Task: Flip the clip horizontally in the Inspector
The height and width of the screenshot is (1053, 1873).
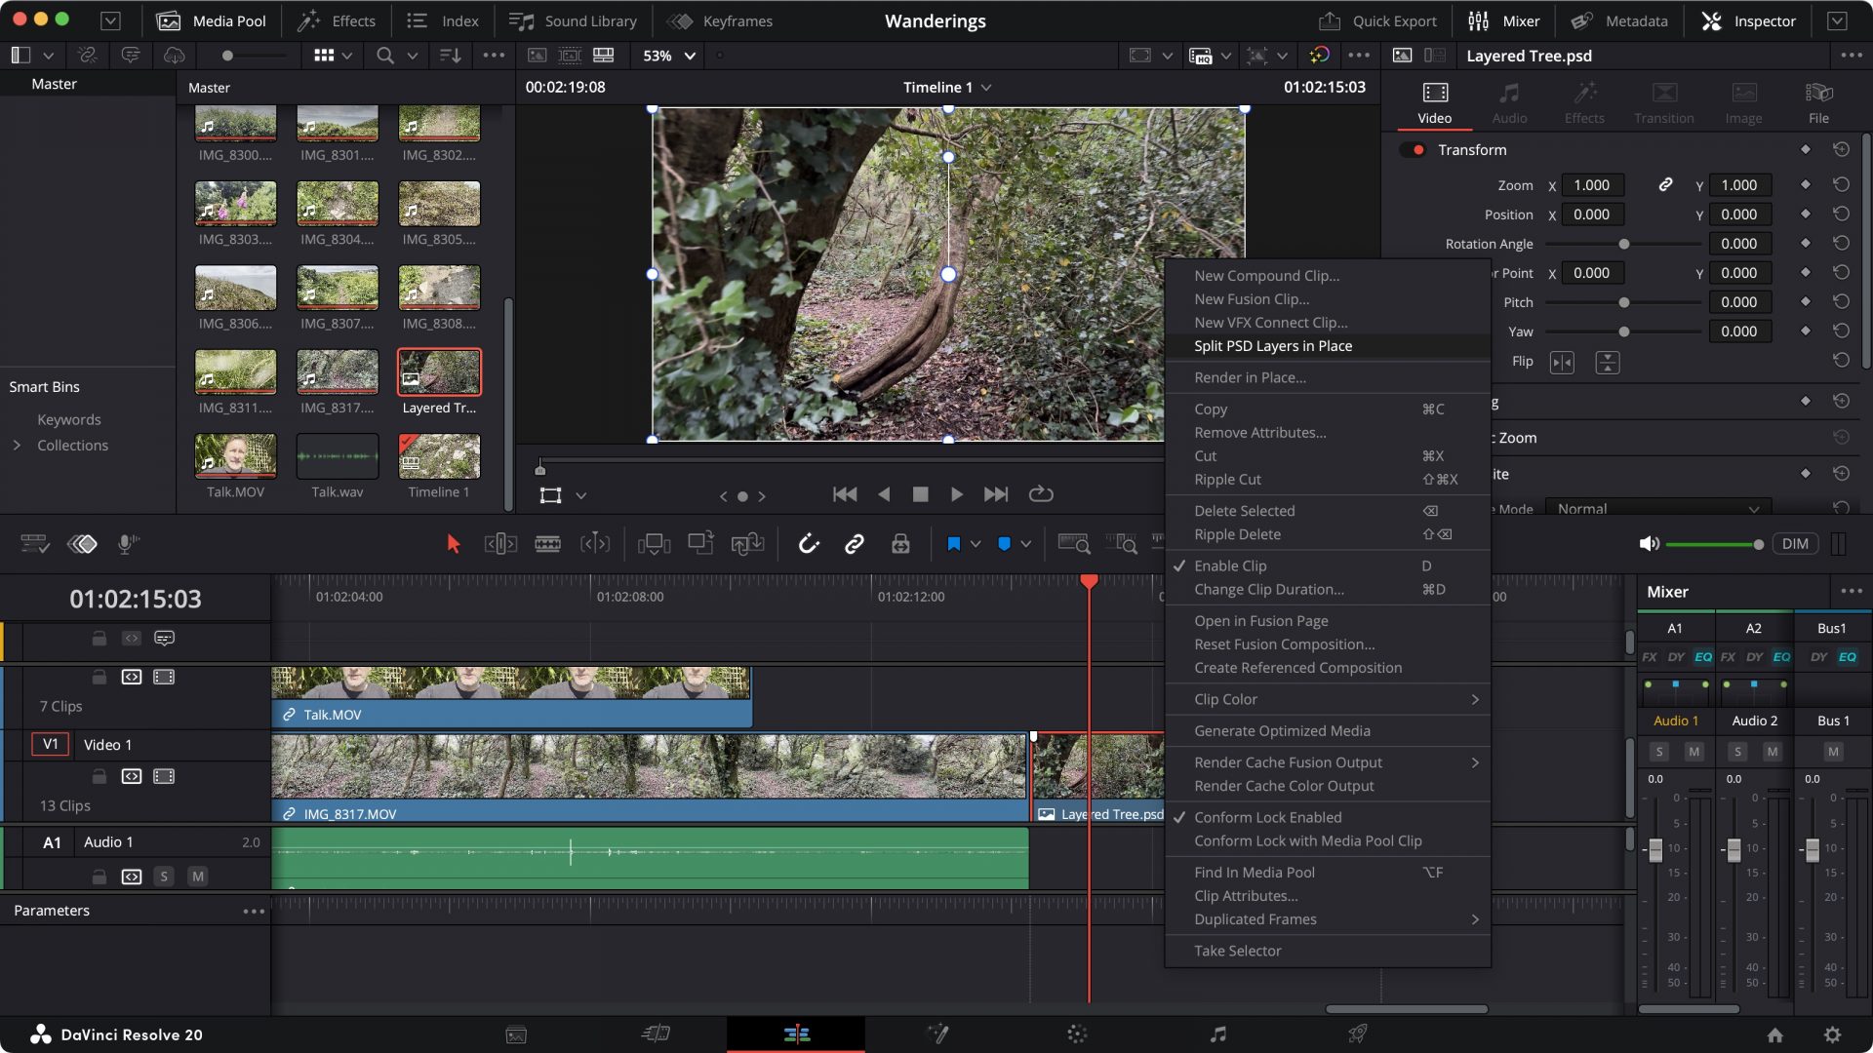Action: [x=1562, y=363]
